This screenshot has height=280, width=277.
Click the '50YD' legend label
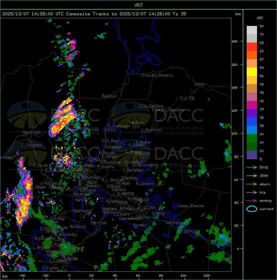[264, 168]
